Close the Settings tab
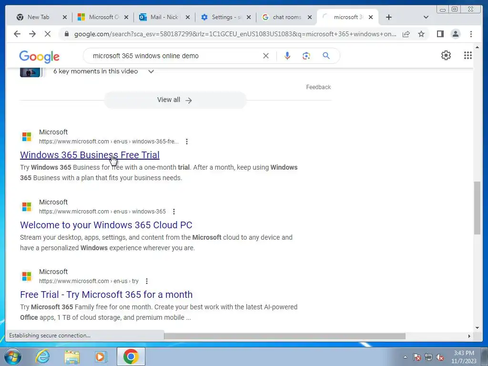Viewport: 488px width, 366px height. tap(249, 17)
